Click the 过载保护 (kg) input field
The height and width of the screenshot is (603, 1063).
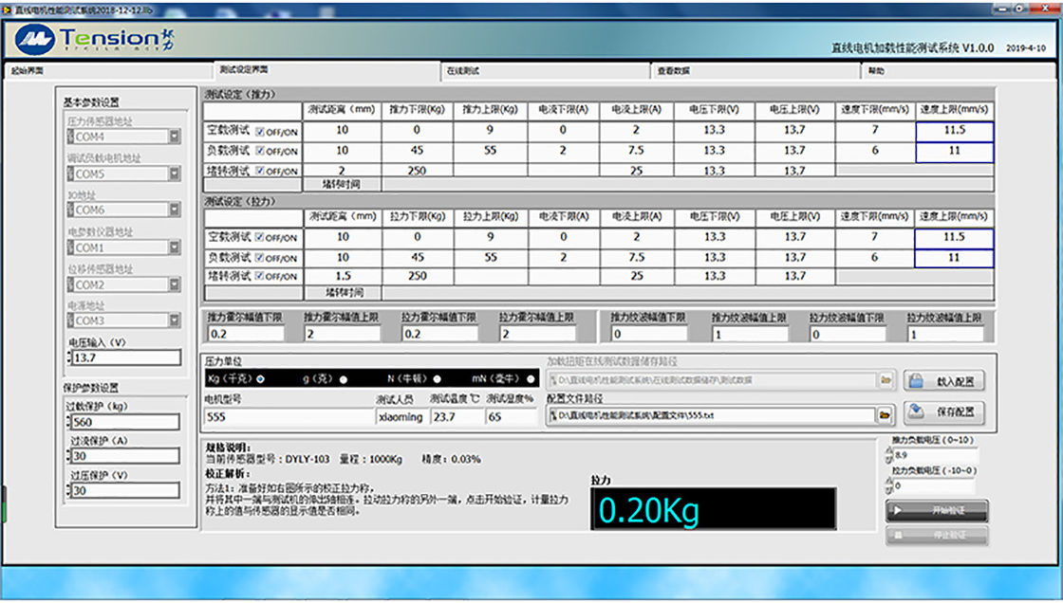click(x=124, y=422)
